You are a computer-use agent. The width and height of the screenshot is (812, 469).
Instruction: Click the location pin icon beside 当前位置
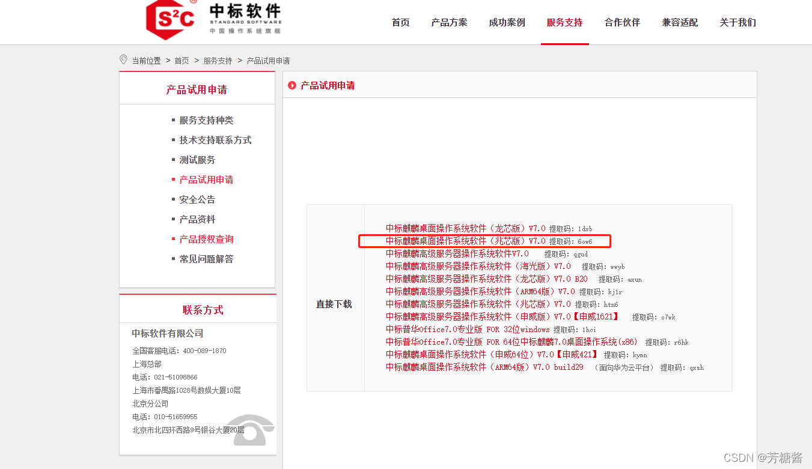124,59
